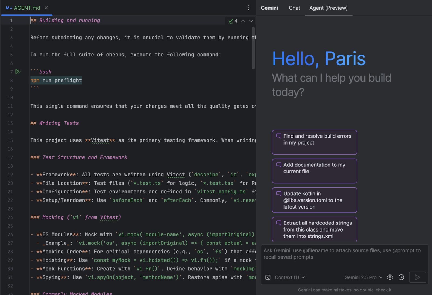Click the line beginning '**Spying**: Use'
The height and width of the screenshot is (295, 432).
click(143, 277)
